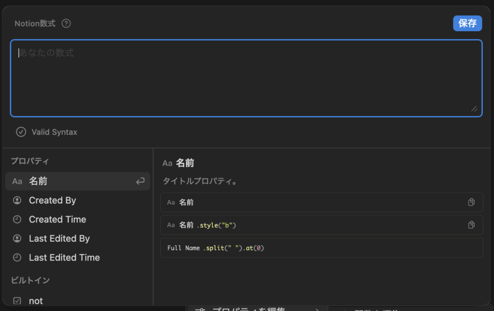Select the Created By property
Viewport: 494px width, 311px height.
coord(78,200)
